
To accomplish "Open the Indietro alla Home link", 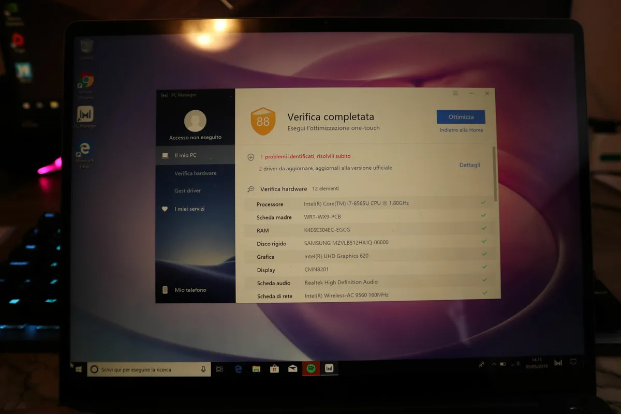I will coord(462,130).
